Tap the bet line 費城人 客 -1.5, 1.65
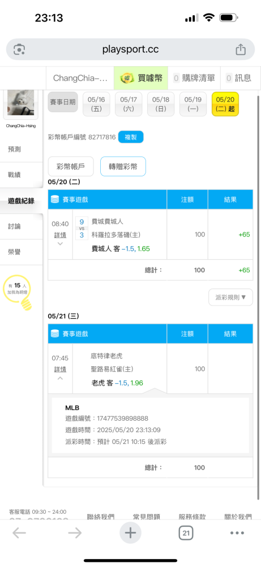 pyautogui.click(x=121, y=248)
